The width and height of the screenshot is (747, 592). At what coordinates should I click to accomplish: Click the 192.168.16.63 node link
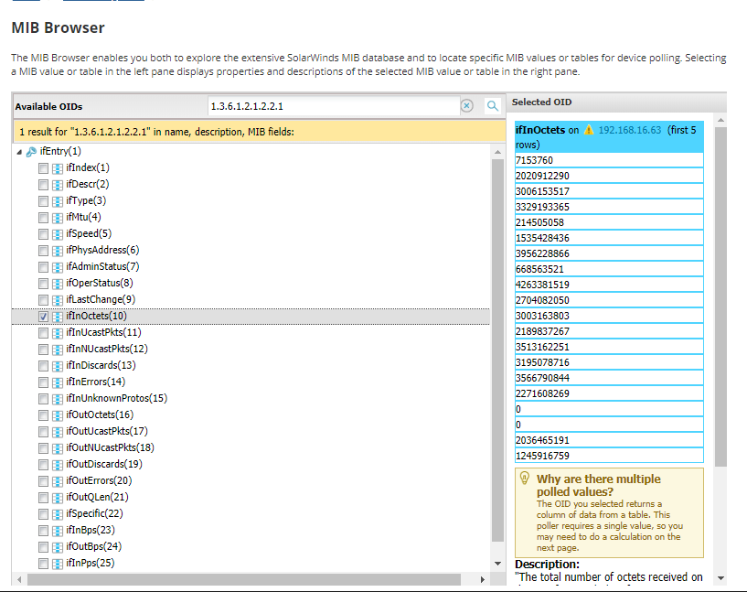point(629,130)
